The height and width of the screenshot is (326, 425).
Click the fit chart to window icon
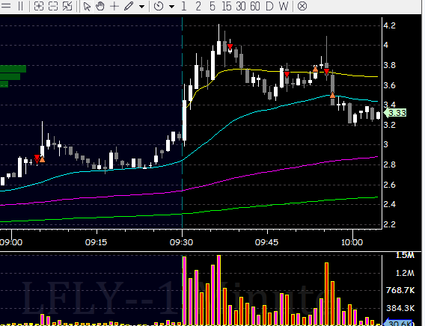click(x=67, y=6)
